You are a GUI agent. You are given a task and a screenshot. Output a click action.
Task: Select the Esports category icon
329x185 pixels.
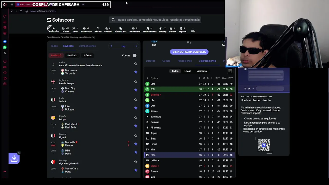pos(182,30)
